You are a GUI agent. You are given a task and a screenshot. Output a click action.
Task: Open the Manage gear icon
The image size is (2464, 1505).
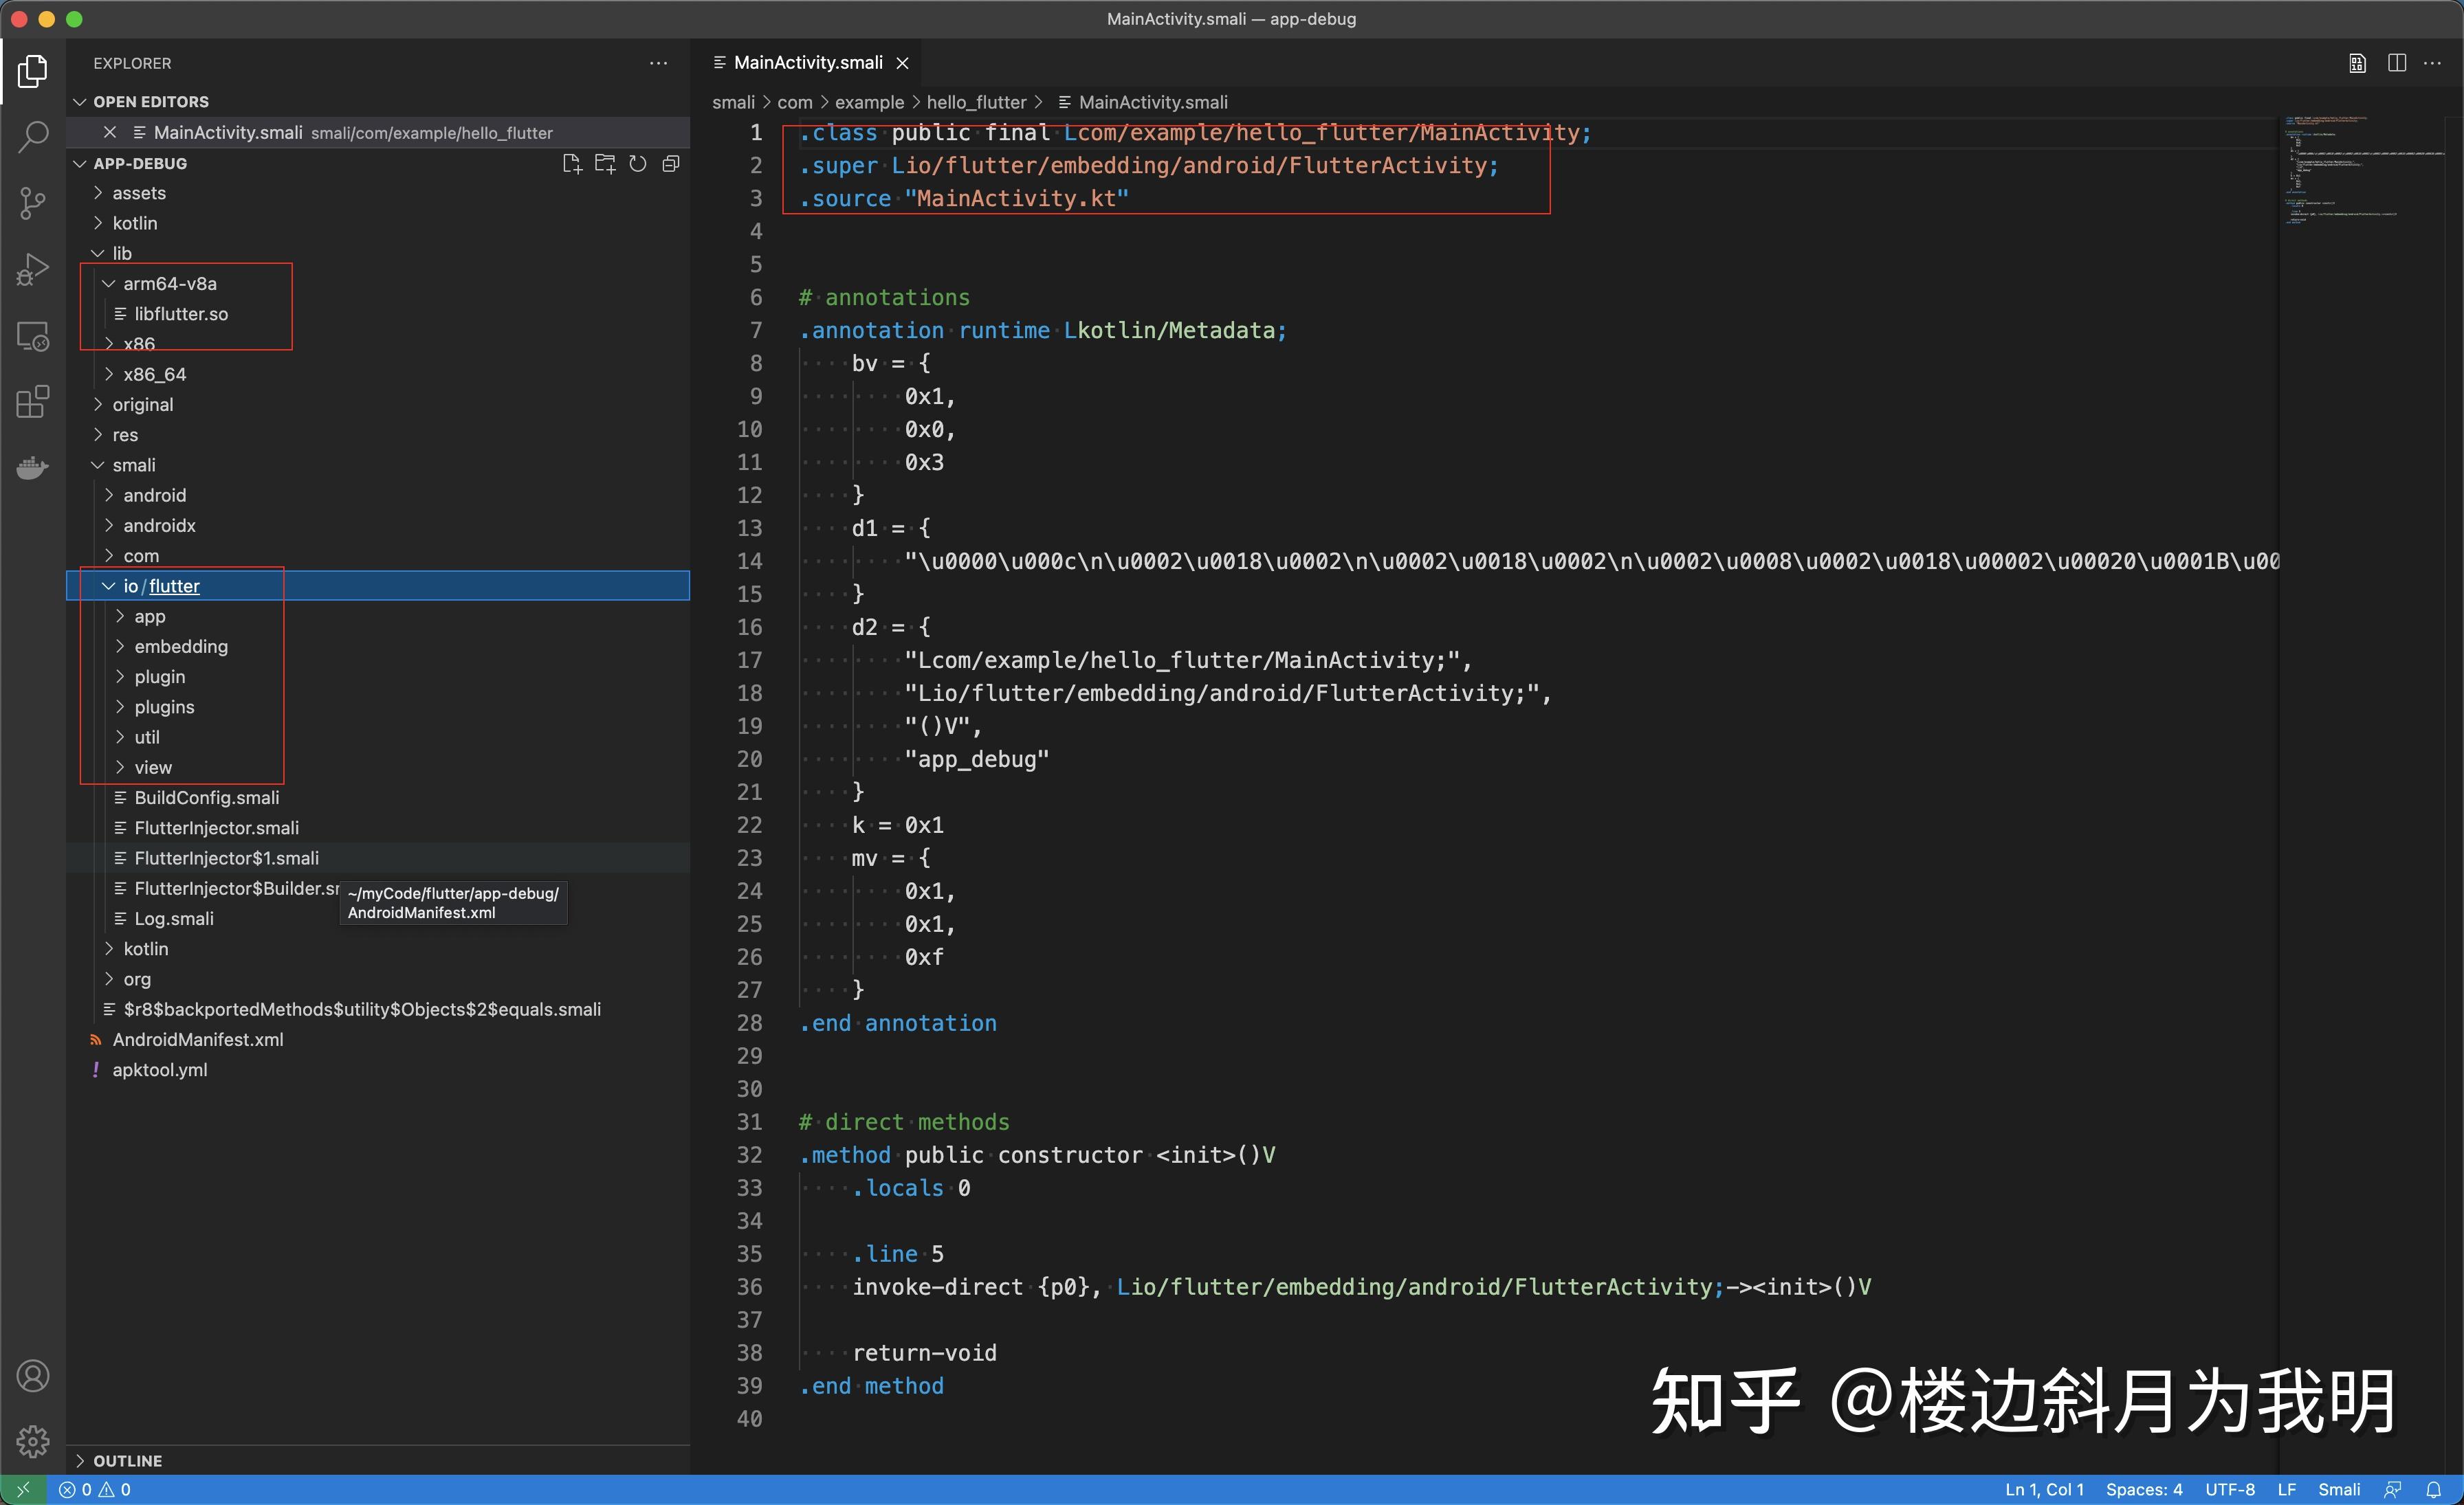tap(32, 1441)
